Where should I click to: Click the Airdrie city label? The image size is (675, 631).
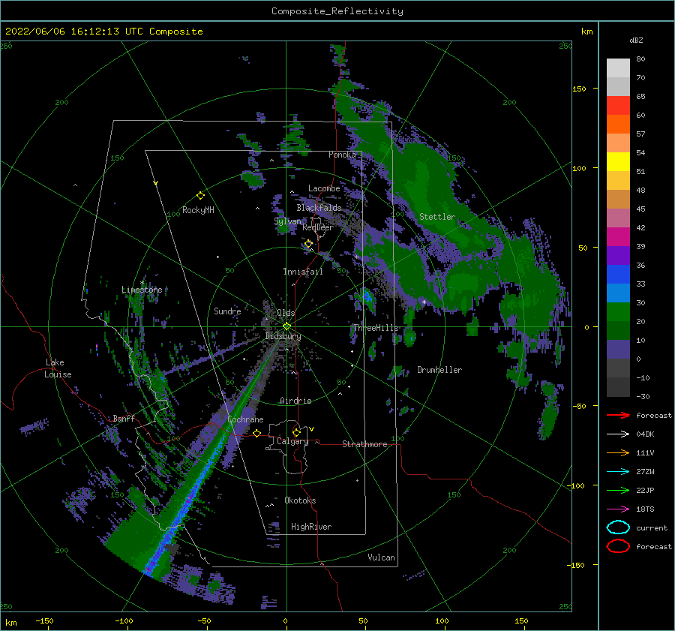click(x=295, y=401)
